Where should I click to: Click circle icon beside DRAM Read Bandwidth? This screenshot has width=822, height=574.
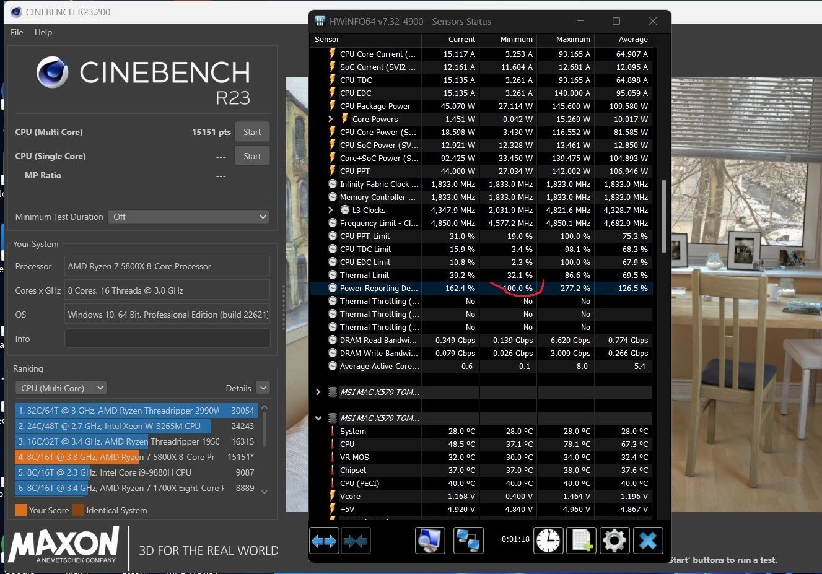[x=333, y=340]
